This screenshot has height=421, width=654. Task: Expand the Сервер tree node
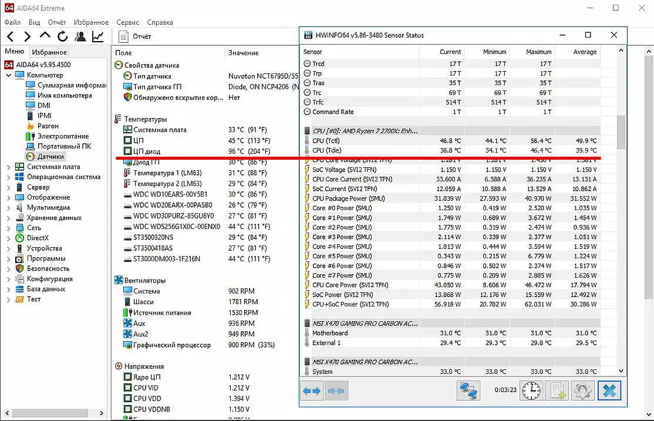click(x=8, y=187)
